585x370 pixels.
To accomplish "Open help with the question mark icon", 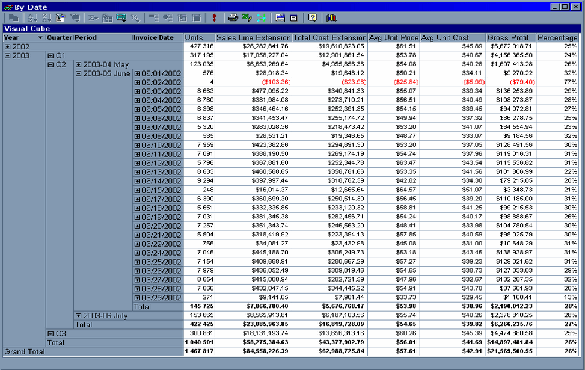I will click(x=312, y=18).
